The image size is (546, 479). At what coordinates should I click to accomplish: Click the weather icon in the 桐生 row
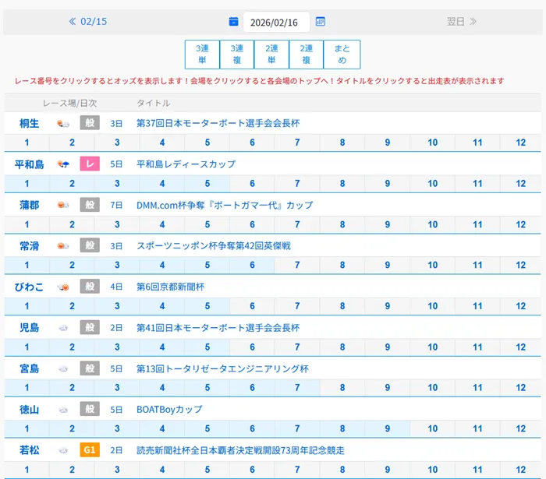[64, 123]
